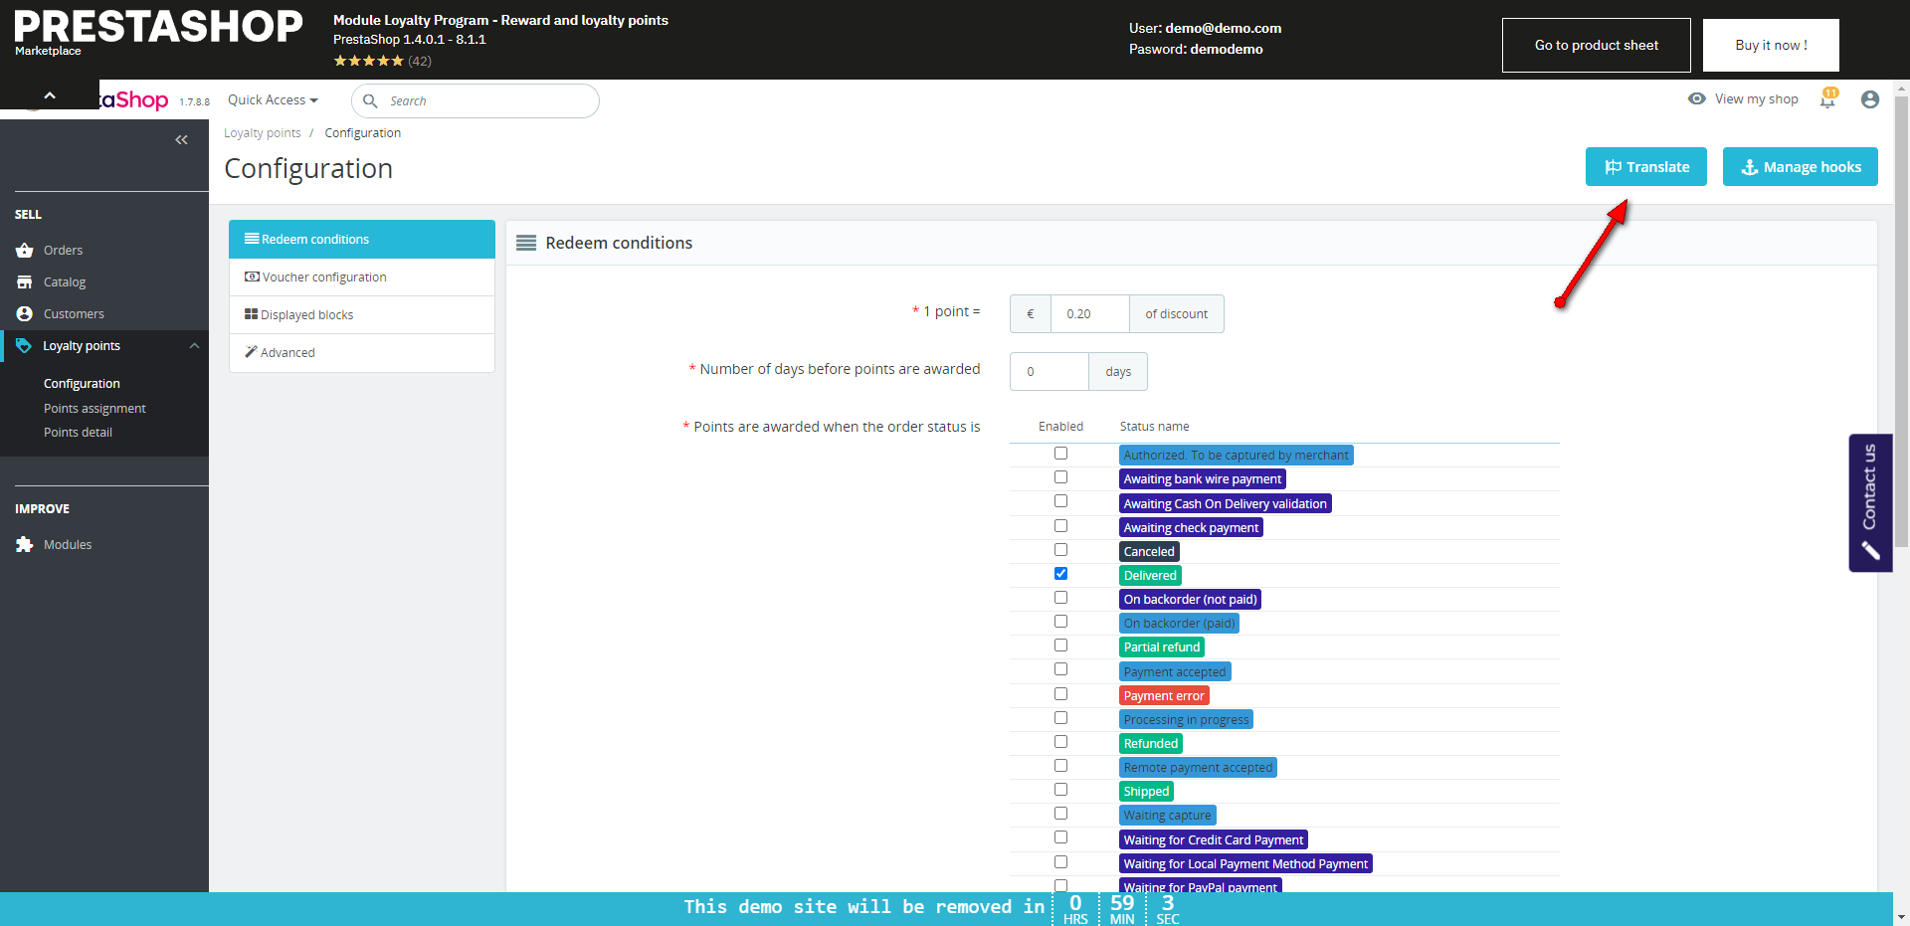This screenshot has width=1910, height=926.
Task: Click the Payment error red status label
Action: click(x=1164, y=695)
